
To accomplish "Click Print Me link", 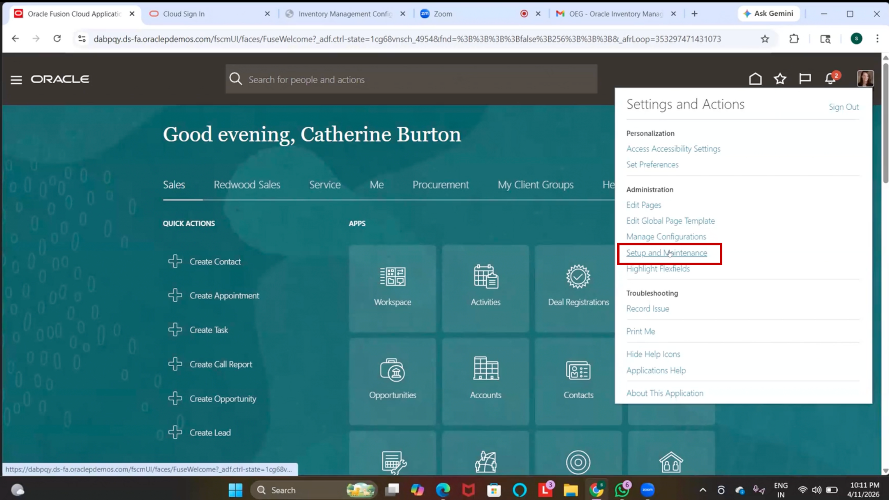I will click(640, 331).
